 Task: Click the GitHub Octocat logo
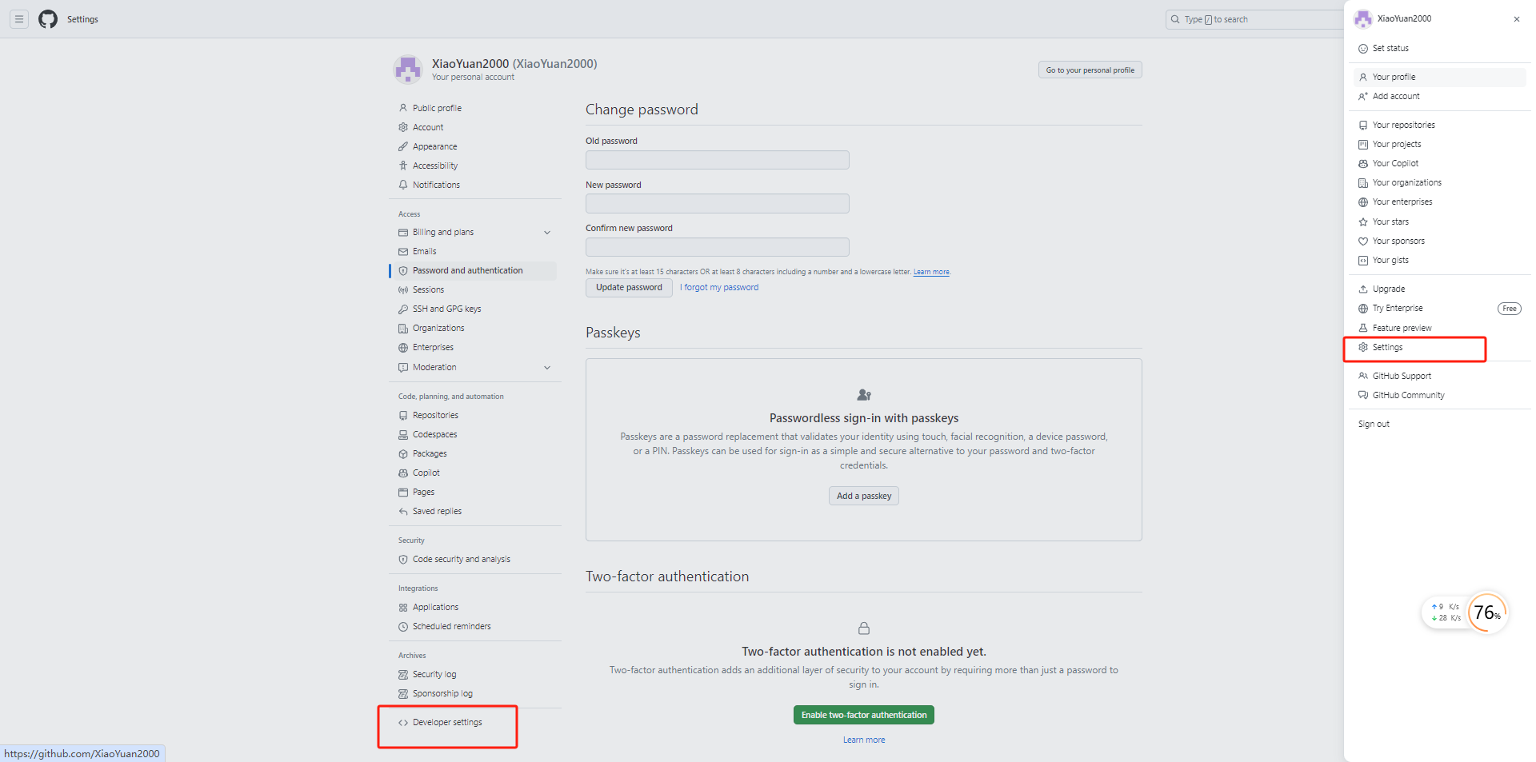tap(48, 19)
